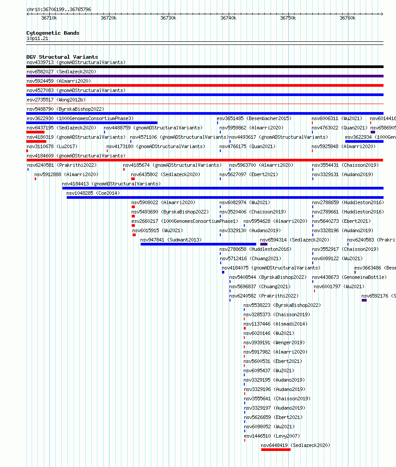Click esv1446510 (Levy2007) variant label

pos(272,436)
